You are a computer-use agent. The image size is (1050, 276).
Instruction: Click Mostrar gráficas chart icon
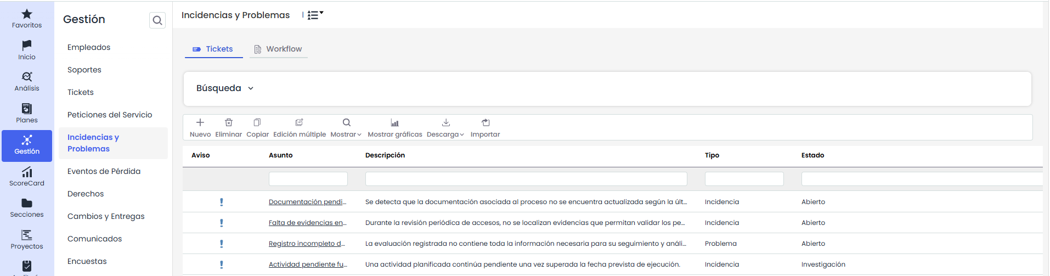pos(394,122)
